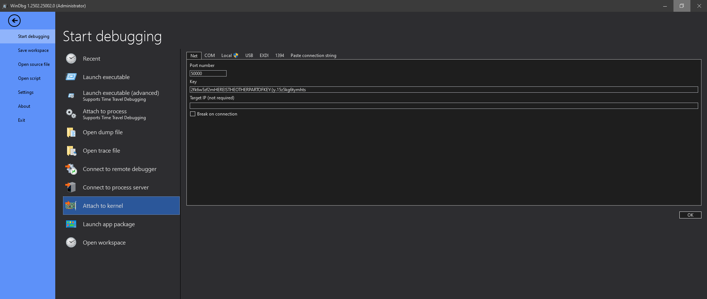Enable Break on connection checkbox
Image resolution: width=707 pixels, height=299 pixels.
tap(193, 114)
